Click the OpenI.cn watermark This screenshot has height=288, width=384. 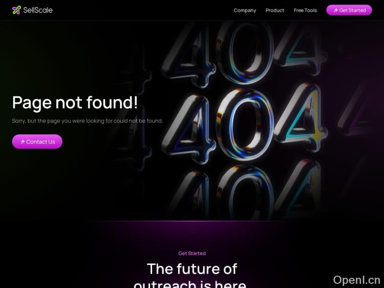(356, 280)
